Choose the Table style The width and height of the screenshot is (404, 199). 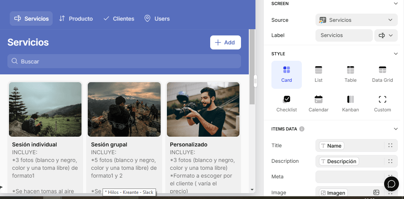click(x=351, y=75)
